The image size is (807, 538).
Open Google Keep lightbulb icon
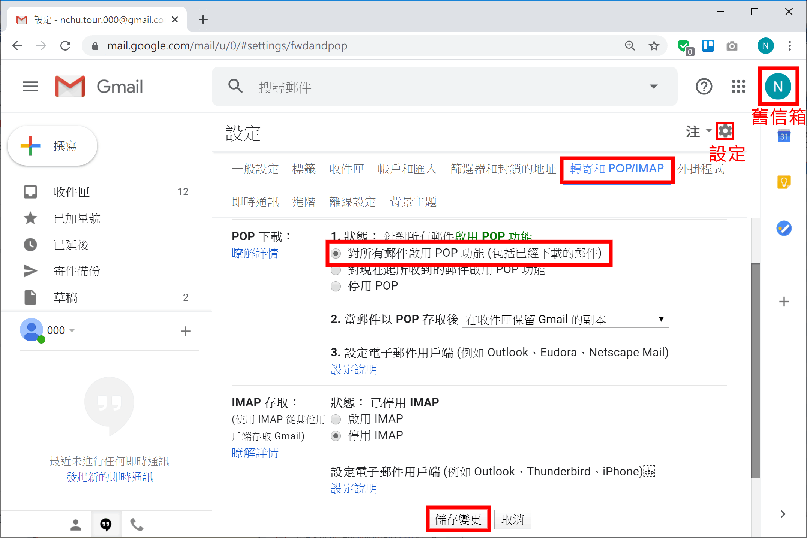click(784, 182)
